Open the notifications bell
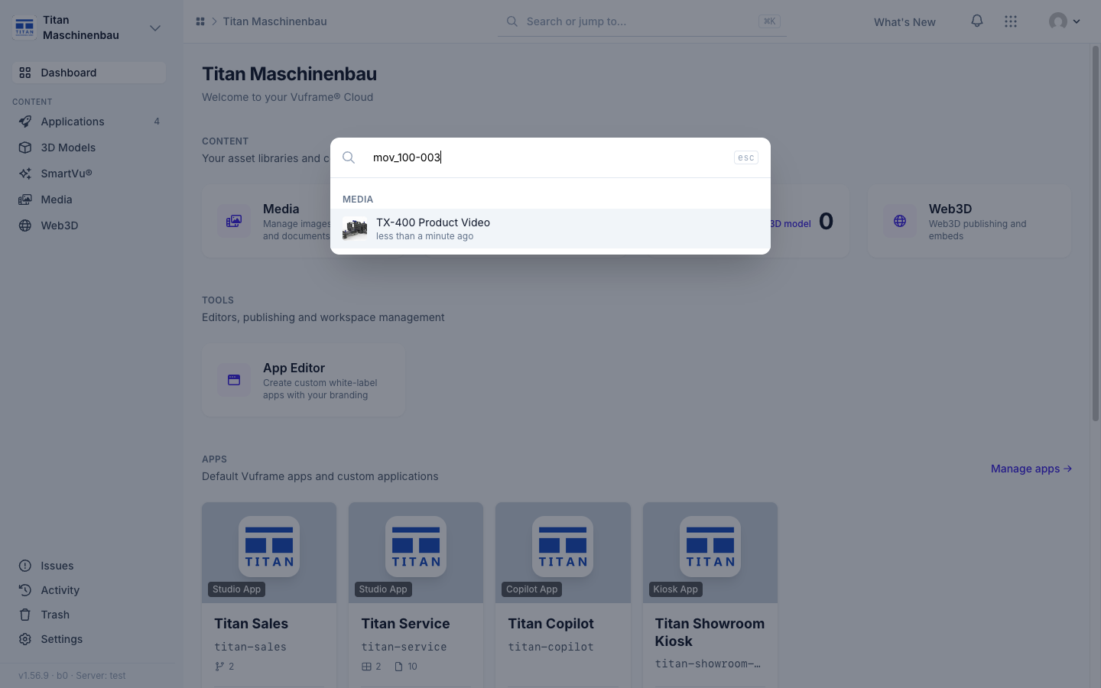Image resolution: width=1101 pixels, height=688 pixels. coord(977,21)
